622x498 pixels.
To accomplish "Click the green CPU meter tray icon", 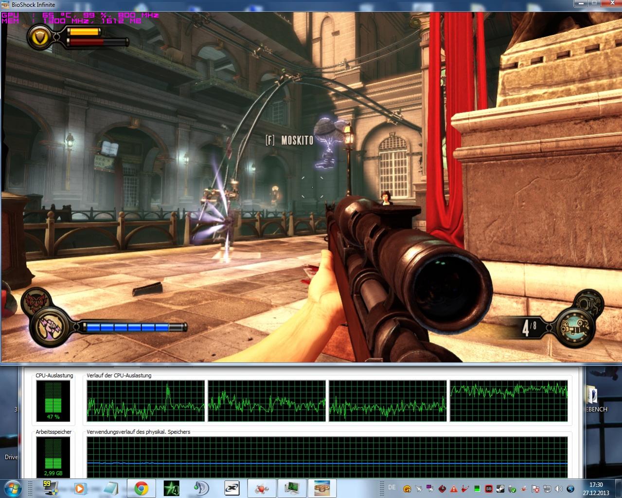I will (477, 489).
